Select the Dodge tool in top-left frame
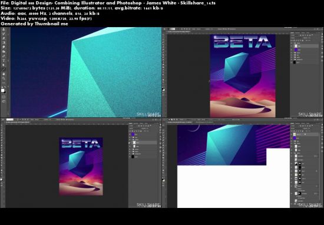 coord(4,51)
